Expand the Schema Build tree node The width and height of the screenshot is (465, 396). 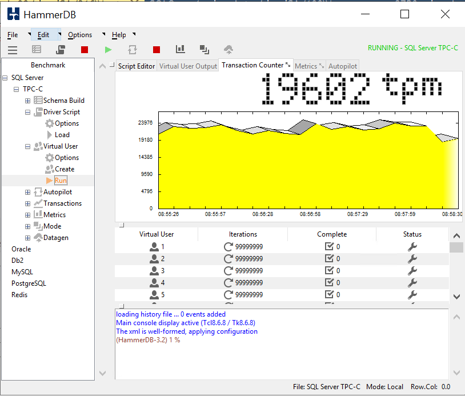27,101
